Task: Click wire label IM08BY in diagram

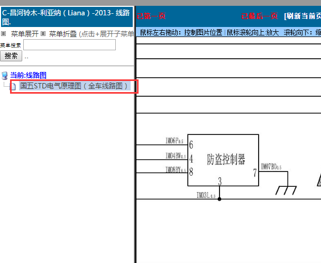Action: point(176,170)
